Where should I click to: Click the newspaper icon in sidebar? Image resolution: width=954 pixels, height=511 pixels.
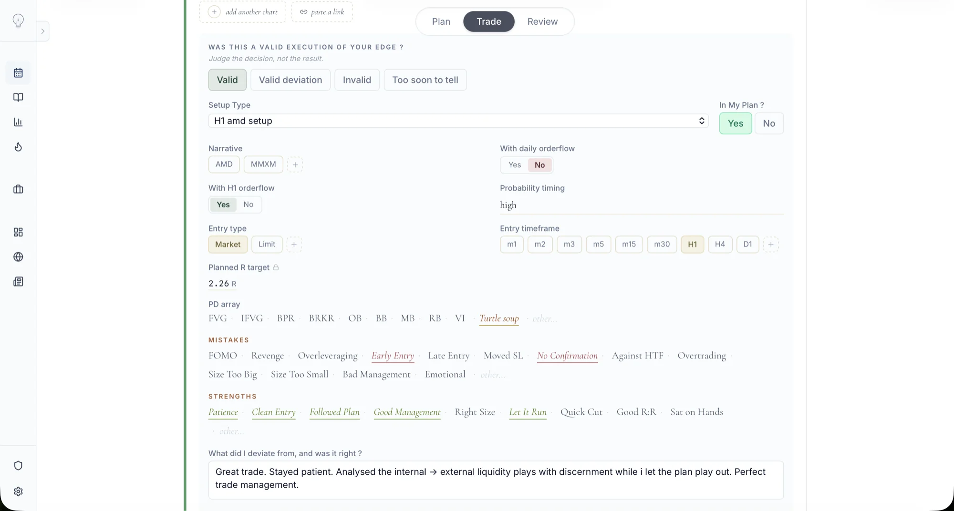18,282
